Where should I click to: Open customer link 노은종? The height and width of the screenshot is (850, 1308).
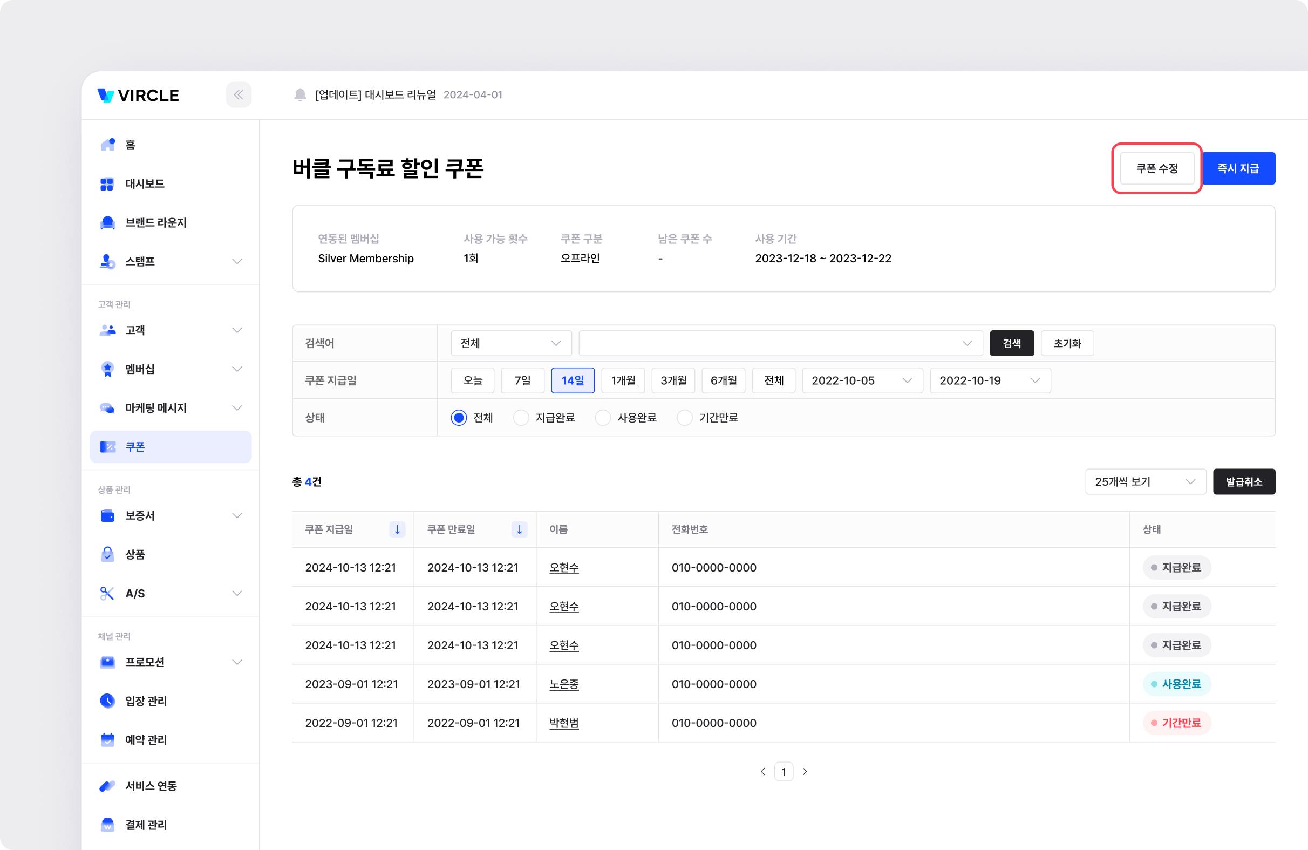pos(564,684)
